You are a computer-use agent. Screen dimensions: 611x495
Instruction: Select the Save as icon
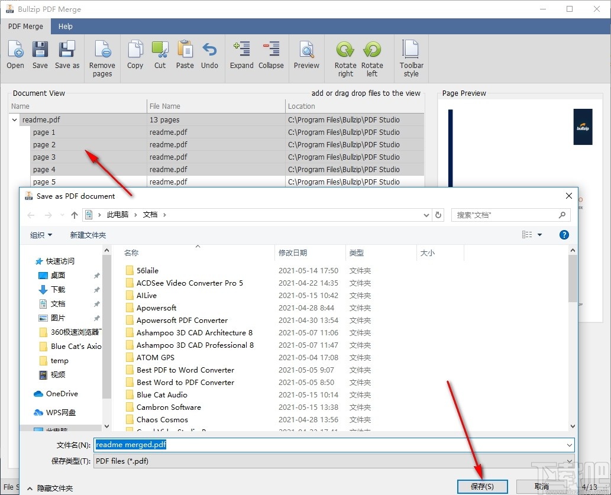pyautogui.click(x=67, y=56)
